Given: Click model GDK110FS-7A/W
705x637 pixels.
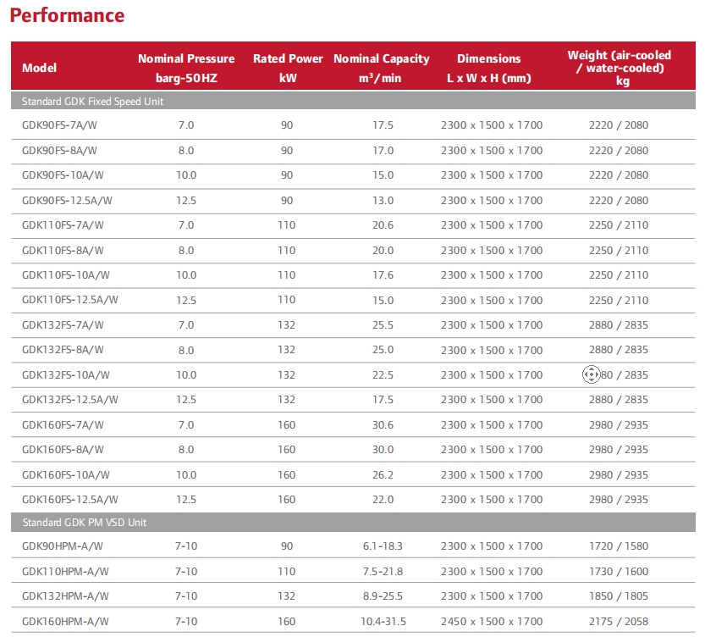Looking at the screenshot, I should pos(63,225).
